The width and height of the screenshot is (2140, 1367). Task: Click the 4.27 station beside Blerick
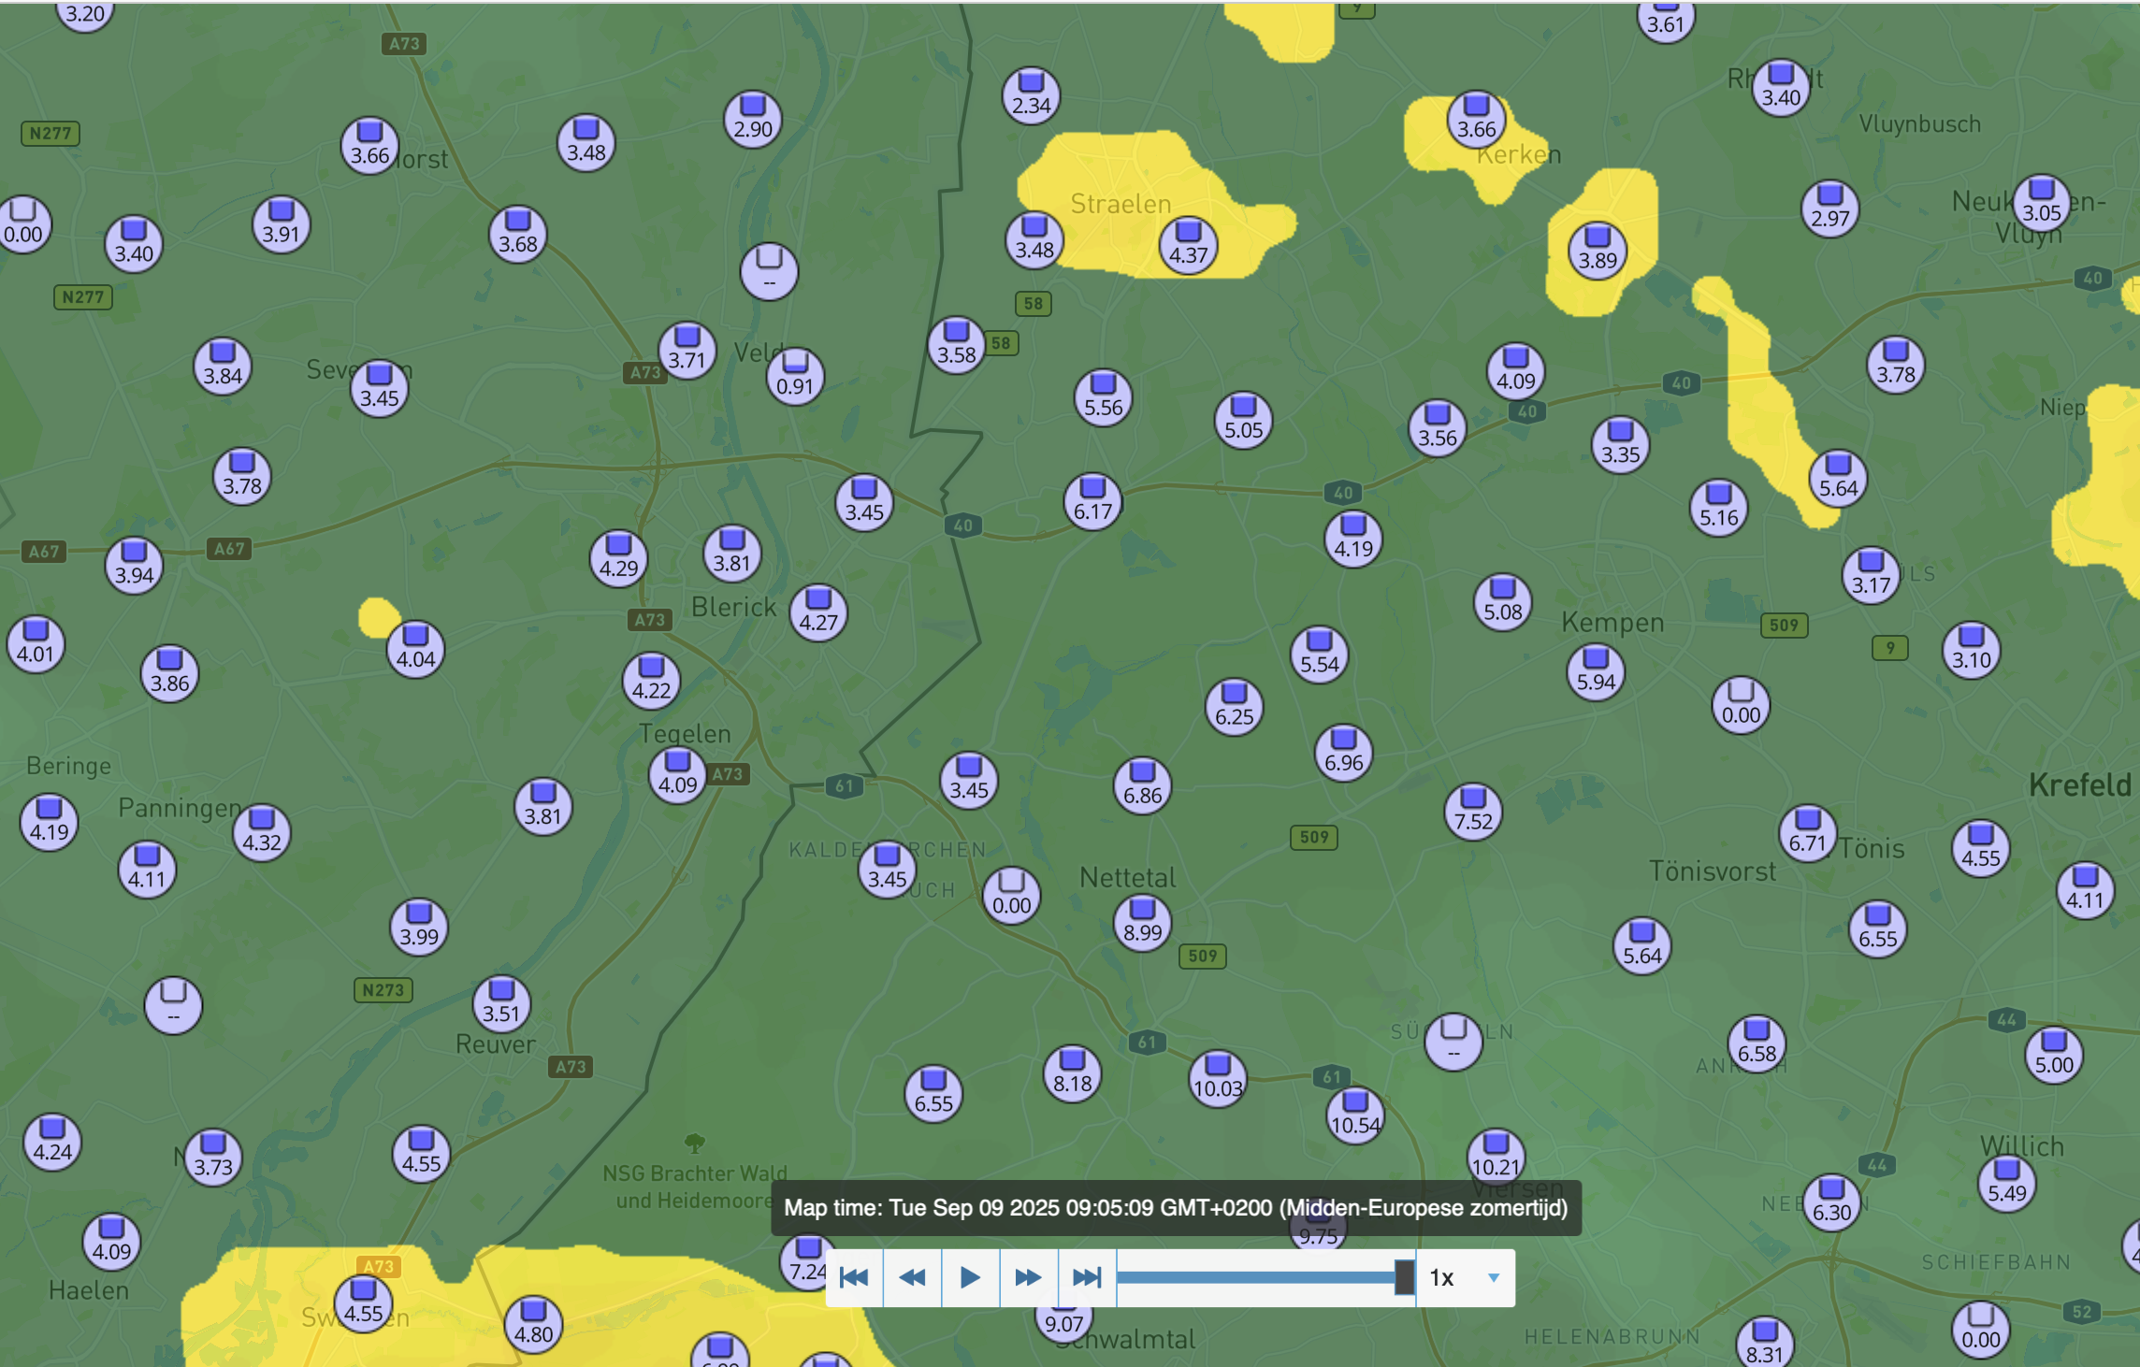pos(818,613)
